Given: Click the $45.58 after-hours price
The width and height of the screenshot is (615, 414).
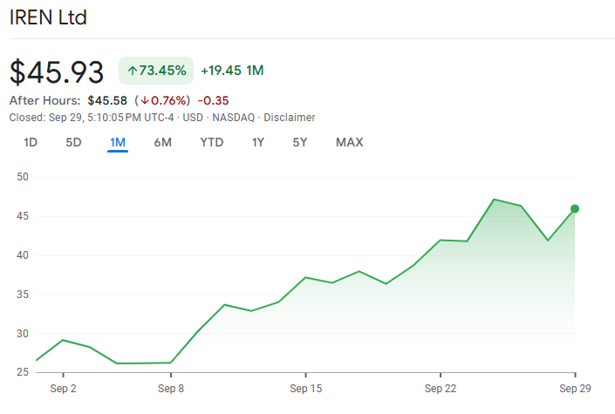Looking at the screenshot, I should click(x=107, y=100).
